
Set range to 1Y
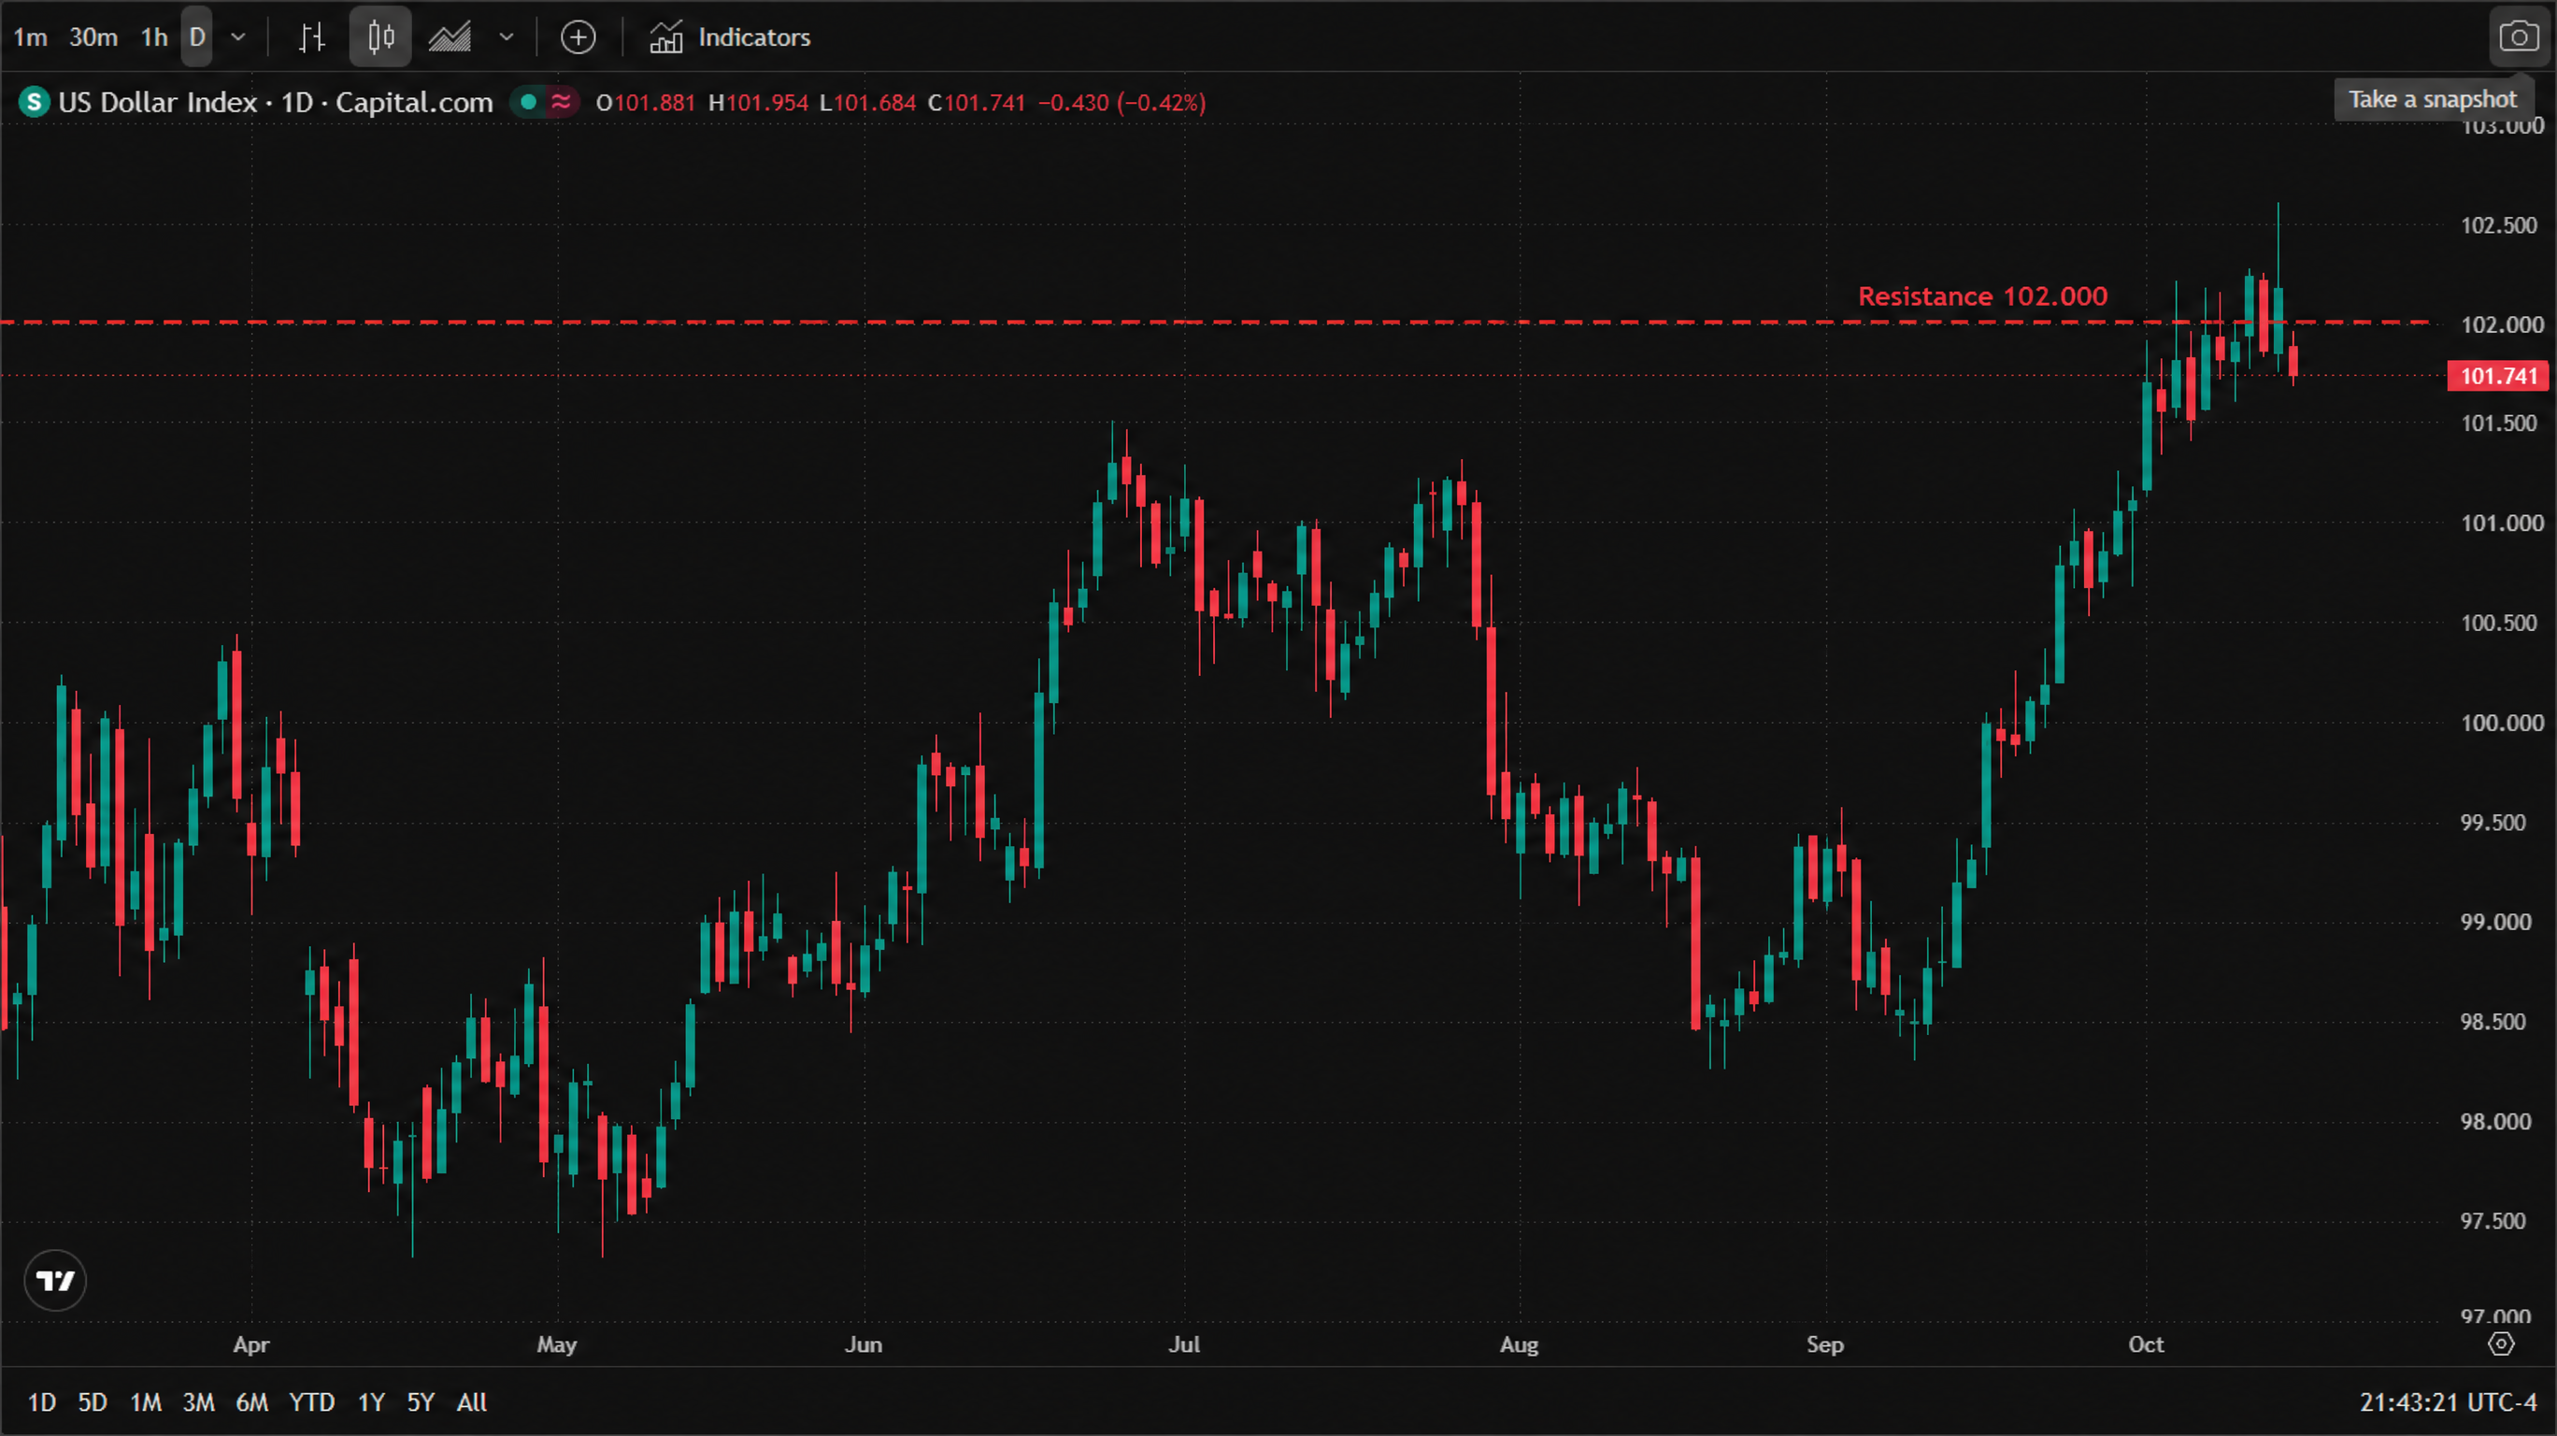point(371,1402)
